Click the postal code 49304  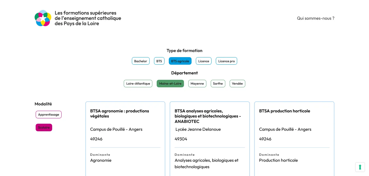pyautogui.click(x=181, y=139)
